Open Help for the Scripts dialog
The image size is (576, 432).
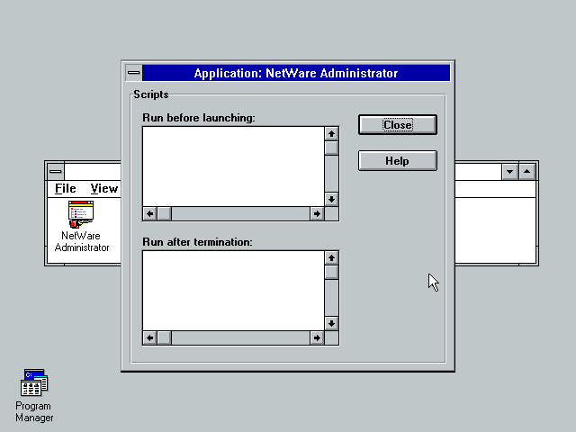point(398,160)
